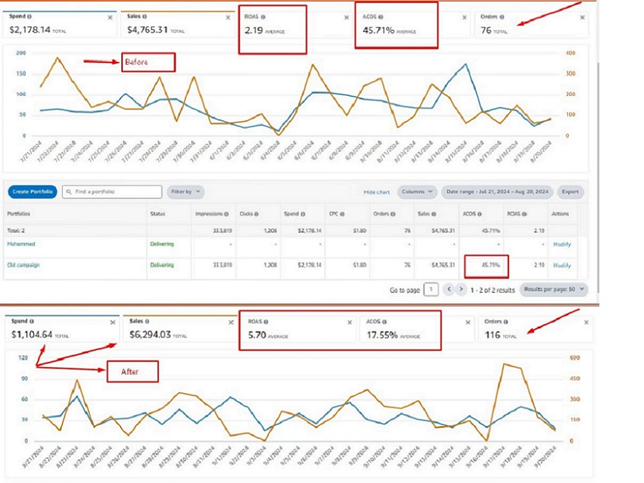The height and width of the screenshot is (483, 644).
Task: Click the Create Portfolio button
Action: 32,191
